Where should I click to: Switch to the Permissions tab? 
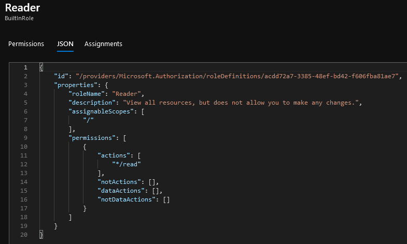pos(26,44)
